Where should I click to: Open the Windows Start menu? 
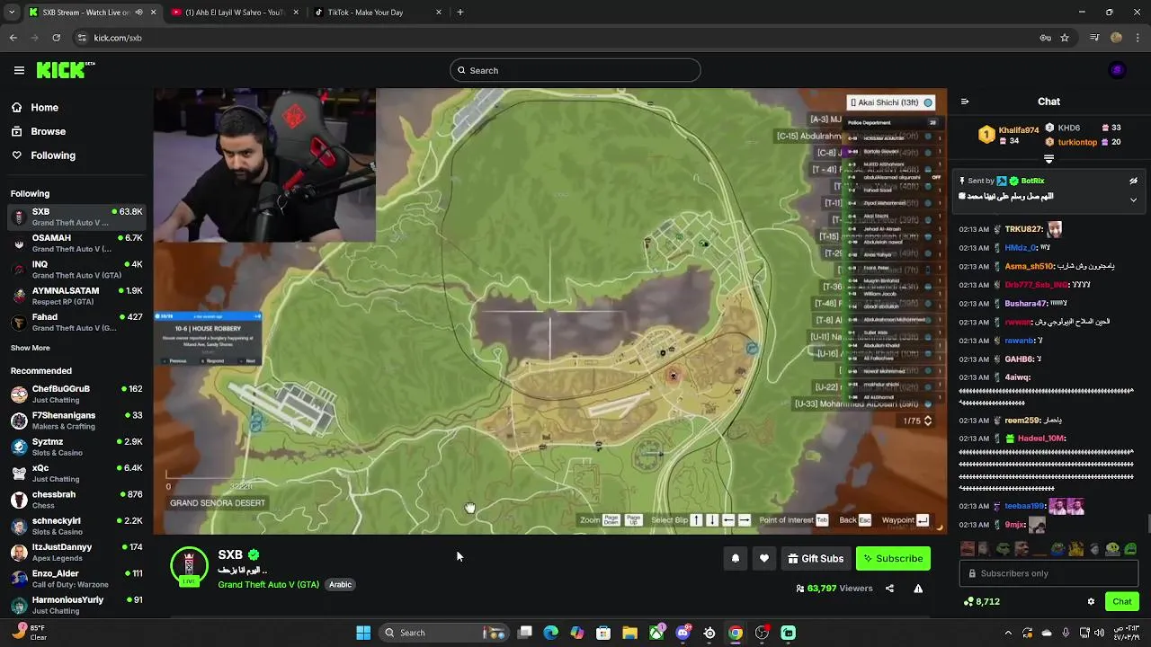click(363, 633)
